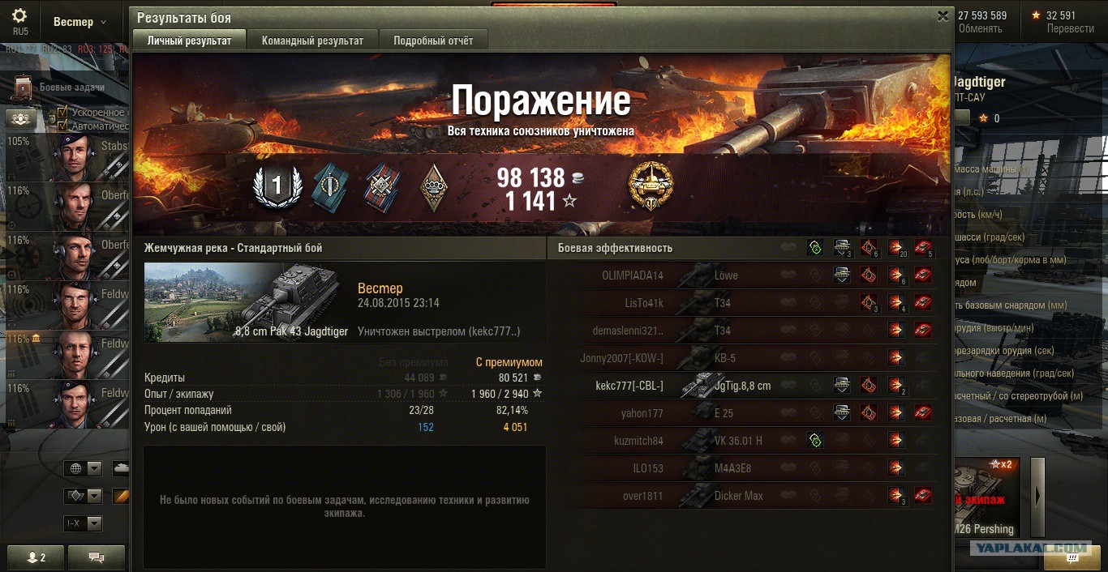Switch to the 'Командный результат' tab

(312, 41)
